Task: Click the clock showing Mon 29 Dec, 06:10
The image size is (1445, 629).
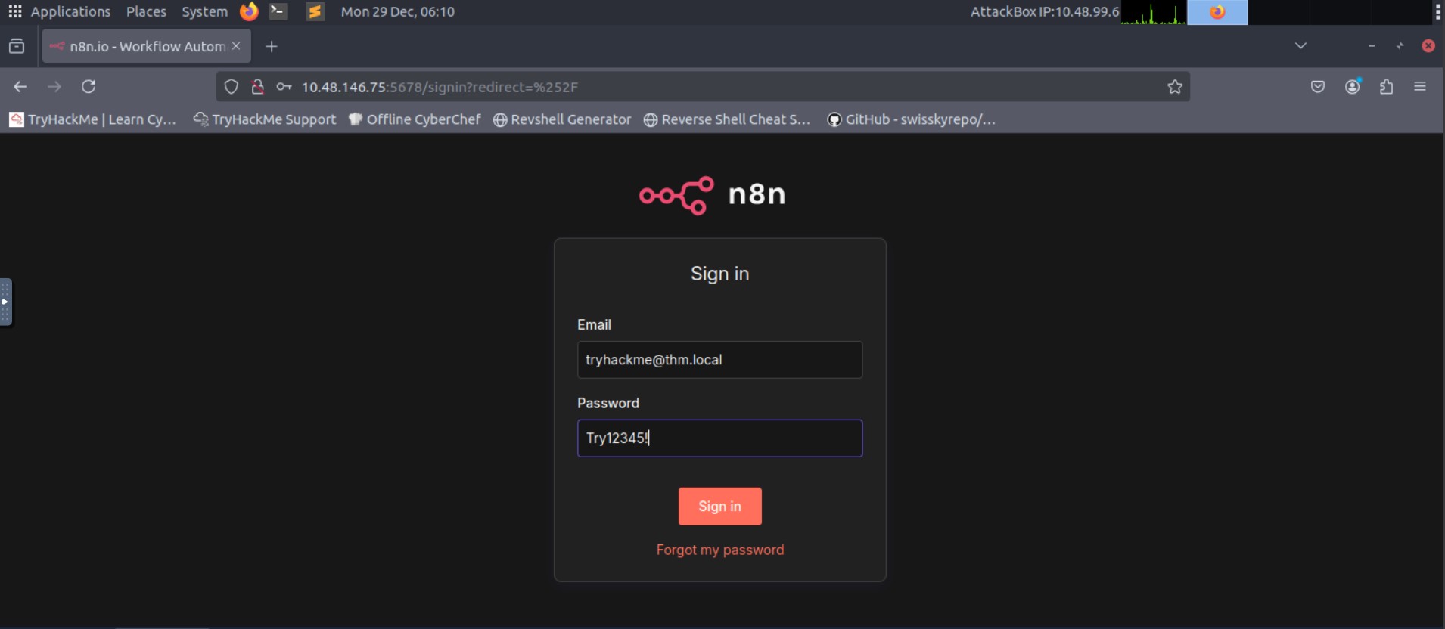Action: 398,11
